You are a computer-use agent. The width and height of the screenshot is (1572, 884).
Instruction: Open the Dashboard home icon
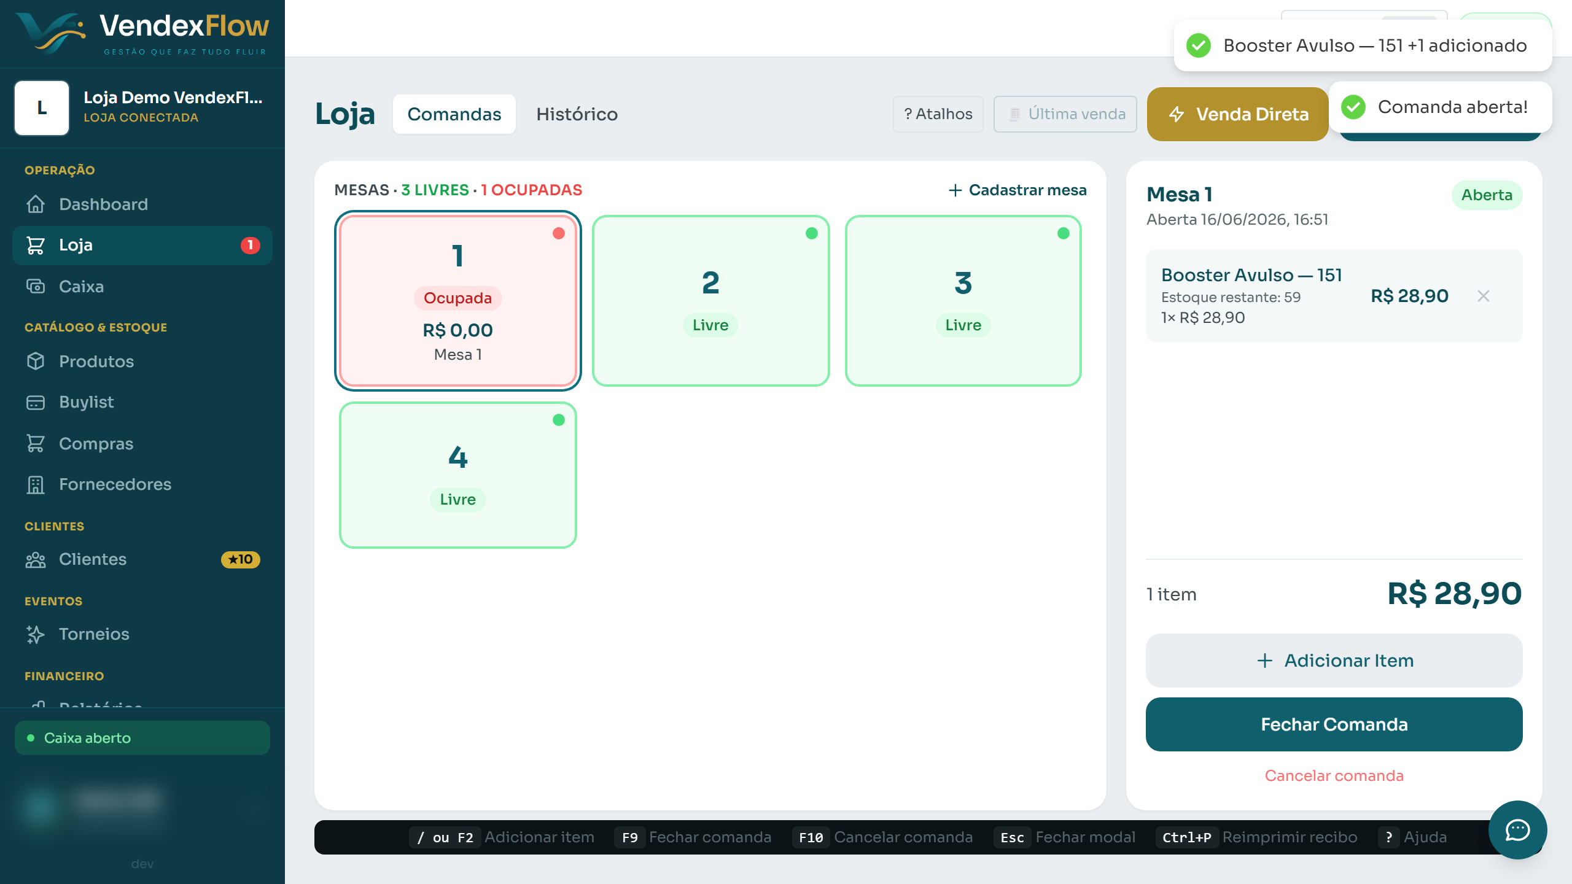pos(36,204)
